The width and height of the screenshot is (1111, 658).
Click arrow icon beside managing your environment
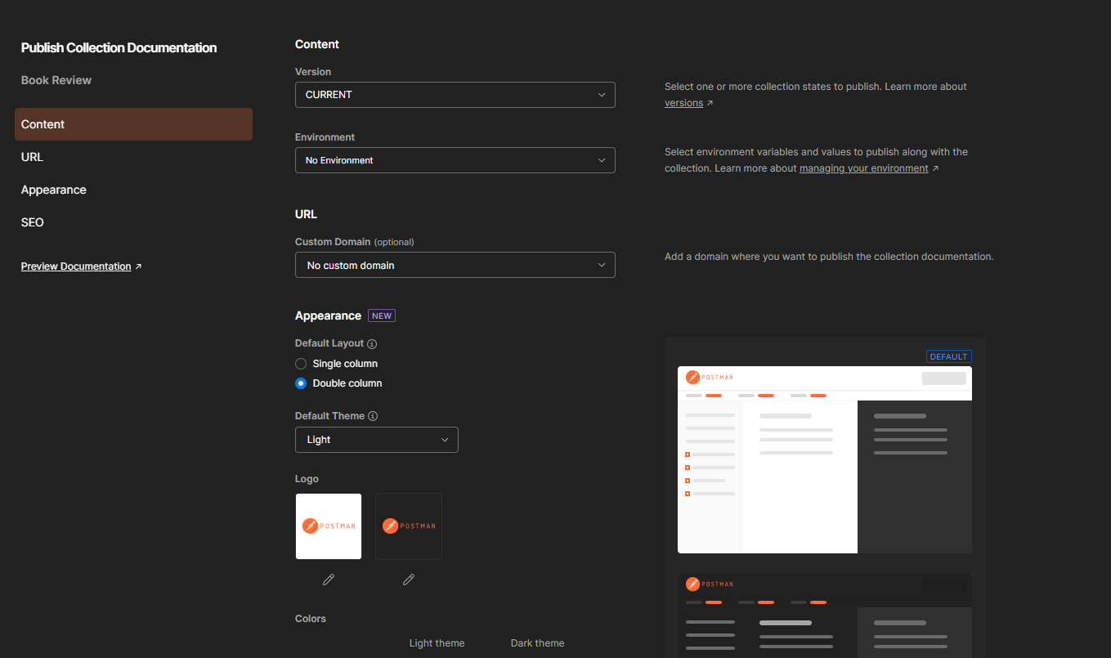pos(935,168)
